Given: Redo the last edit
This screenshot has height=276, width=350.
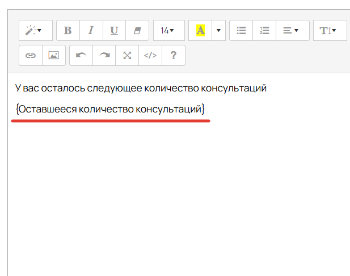Looking at the screenshot, I should click(x=104, y=56).
